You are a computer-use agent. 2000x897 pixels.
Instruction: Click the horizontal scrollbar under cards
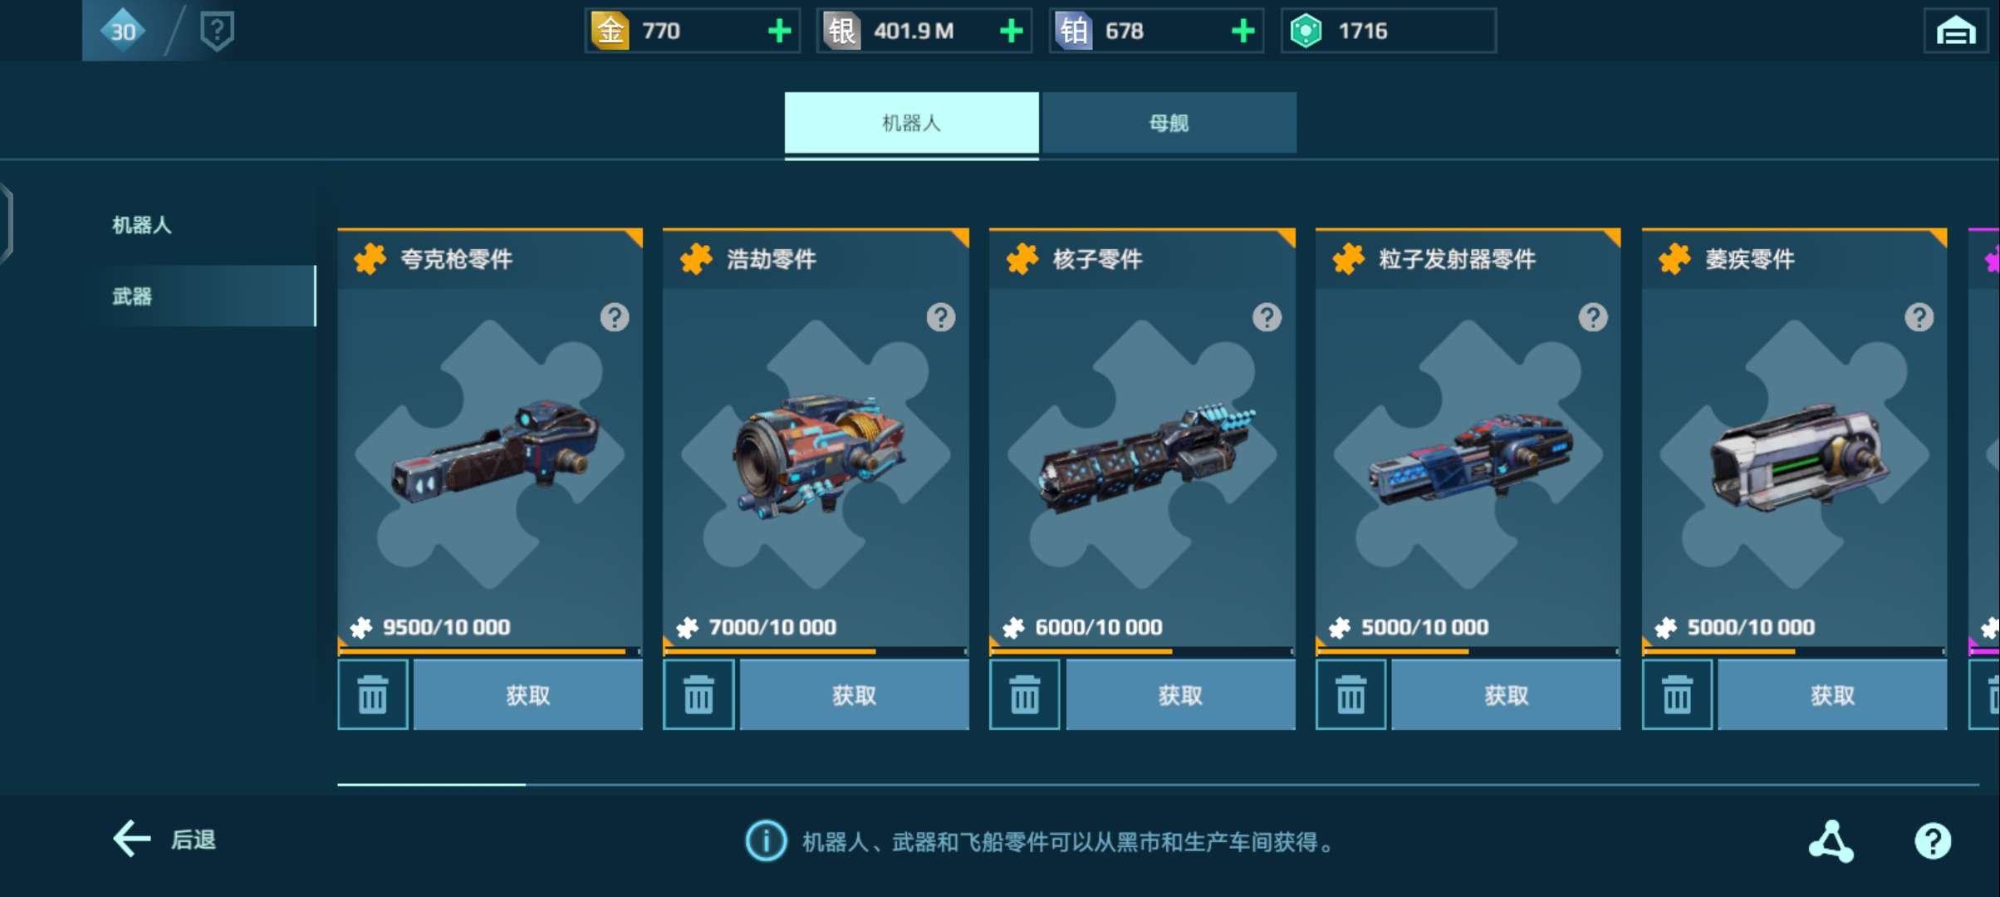click(x=1158, y=784)
